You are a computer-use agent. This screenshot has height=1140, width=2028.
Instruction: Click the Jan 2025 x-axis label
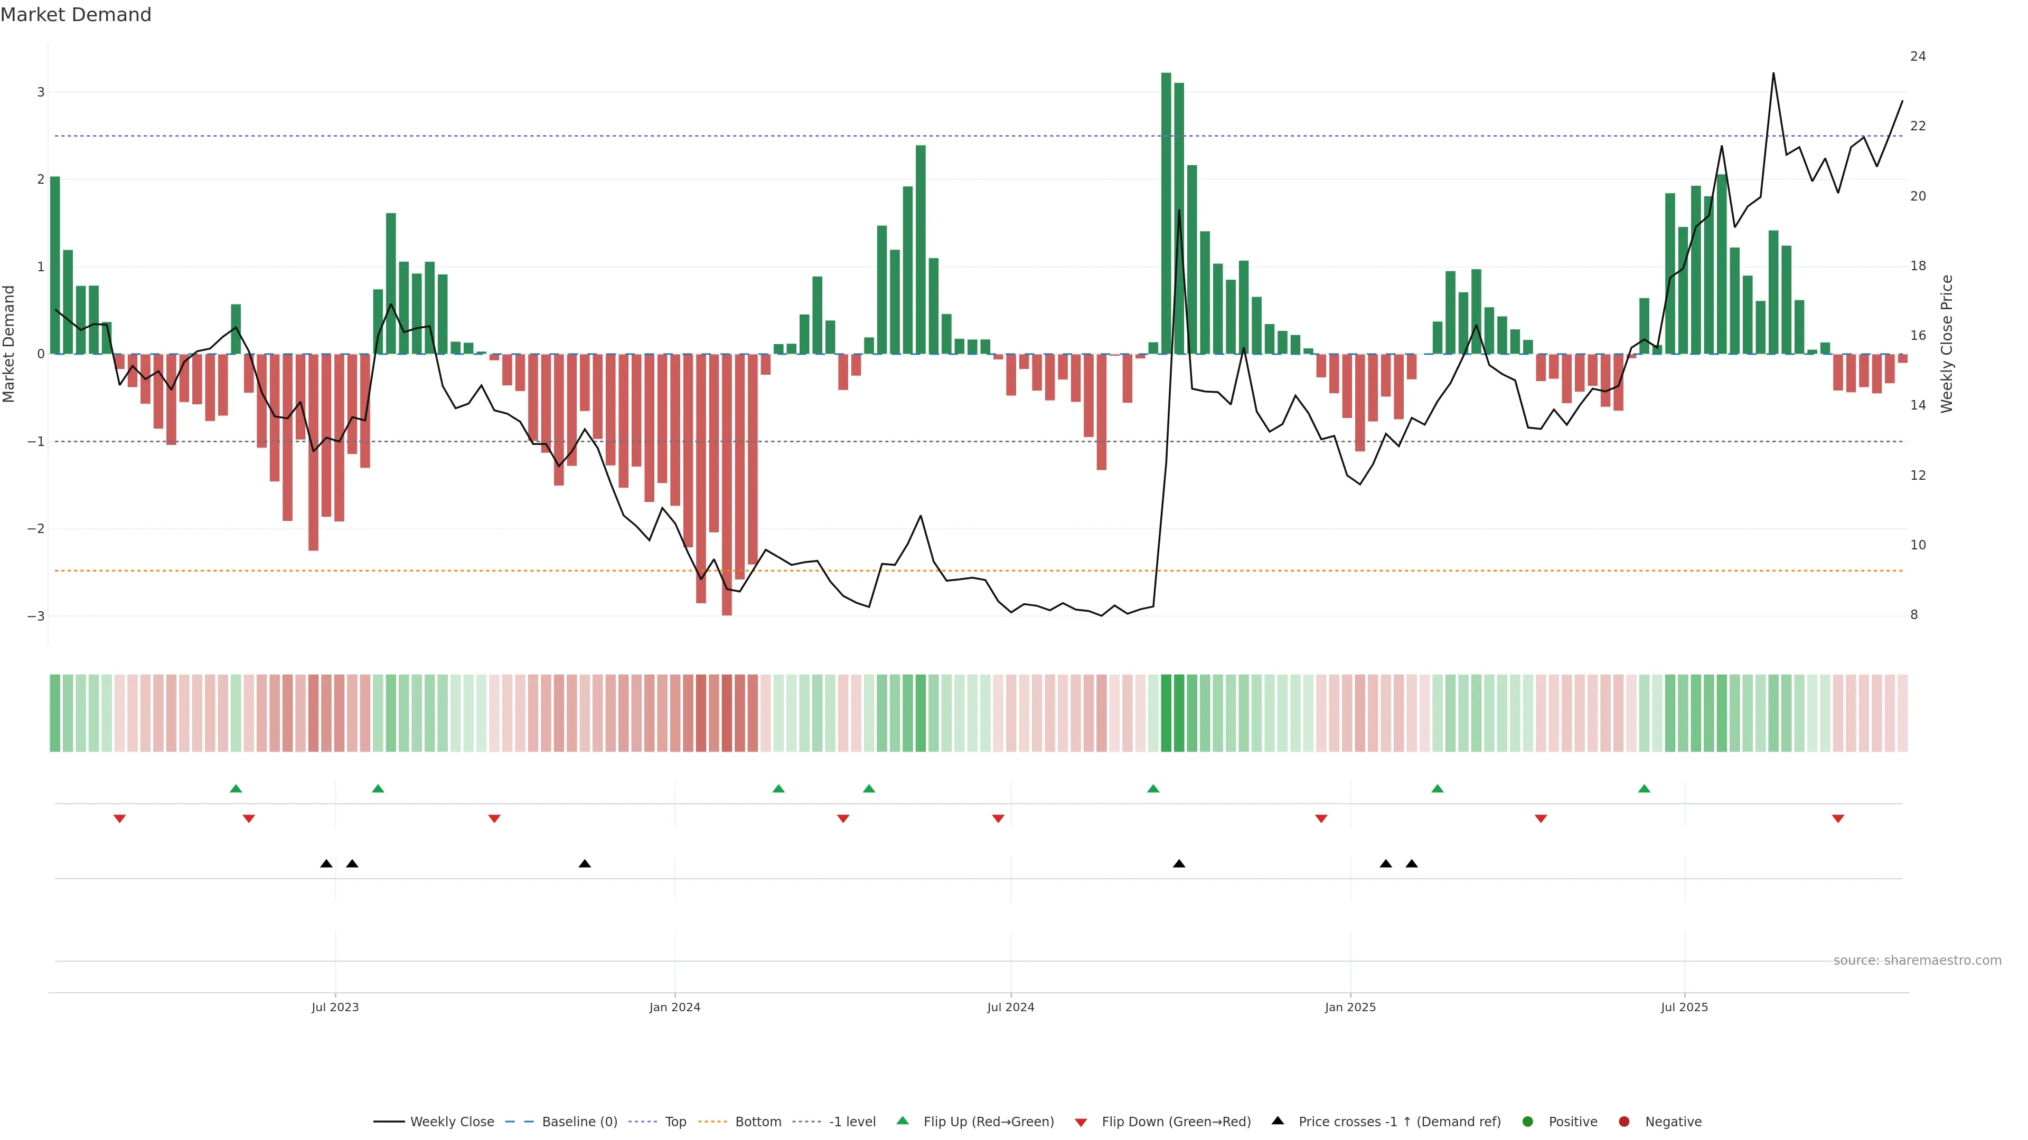(1350, 1007)
